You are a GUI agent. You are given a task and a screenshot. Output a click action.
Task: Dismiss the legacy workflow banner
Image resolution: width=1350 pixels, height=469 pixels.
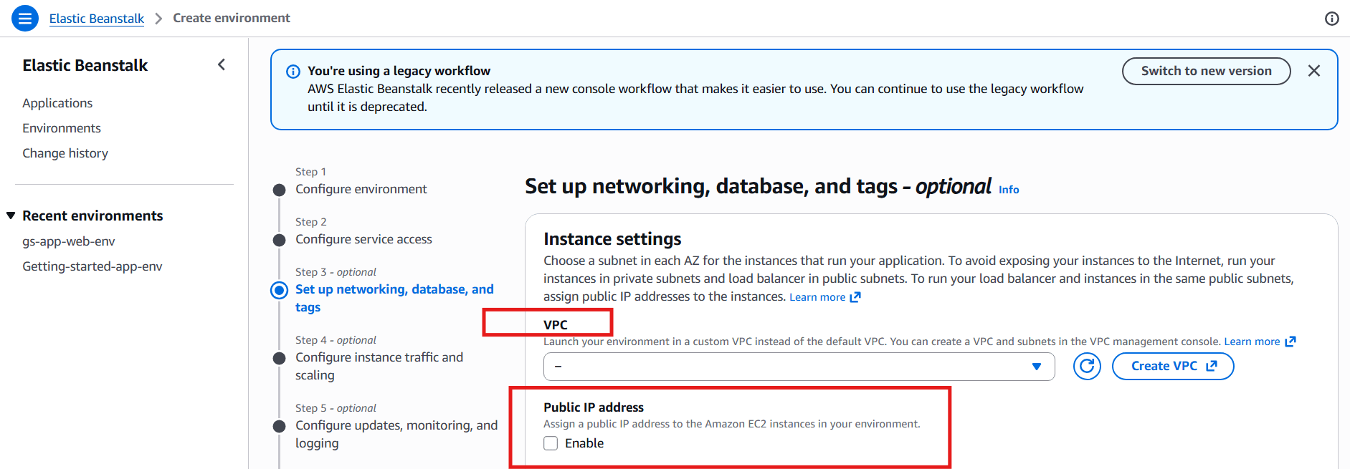1313,71
